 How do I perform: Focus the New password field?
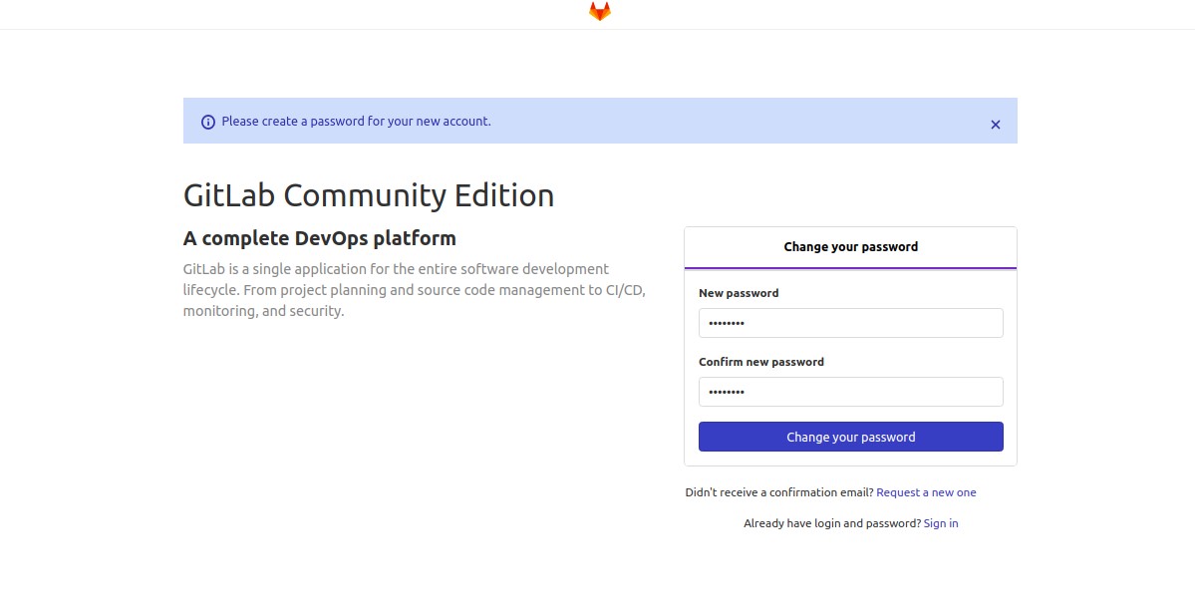(850, 323)
